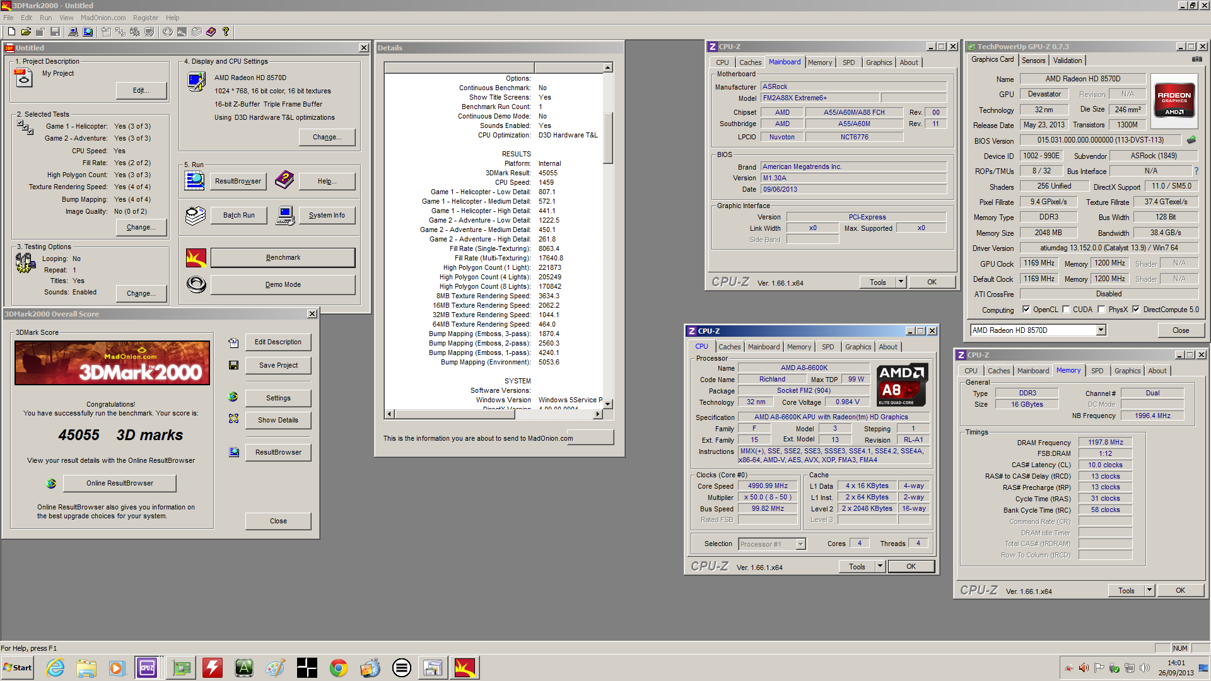Open Caches tab in CPU tab CPU-Z window

tap(730, 347)
